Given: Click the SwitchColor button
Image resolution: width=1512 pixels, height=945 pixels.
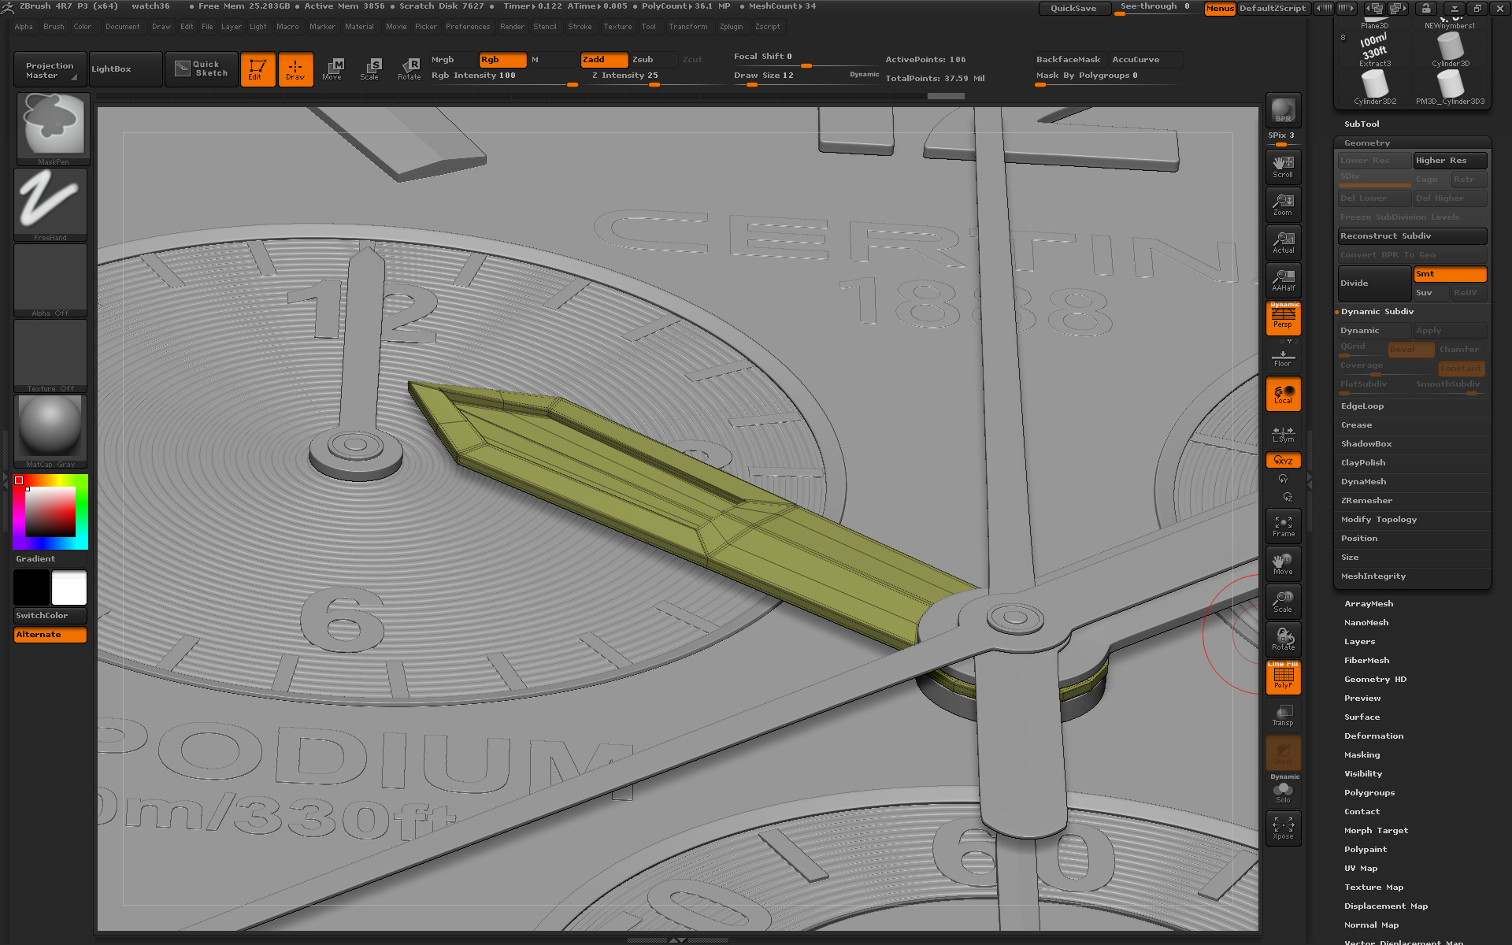Looking at the screenshot, I should [x=50, y=616].
